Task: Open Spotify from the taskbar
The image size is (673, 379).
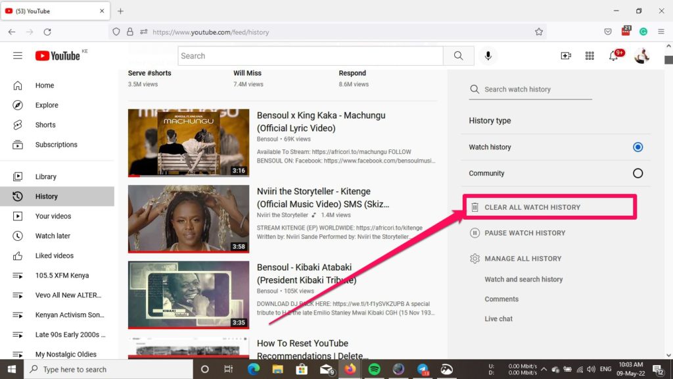Action: [x=374, y=369]
